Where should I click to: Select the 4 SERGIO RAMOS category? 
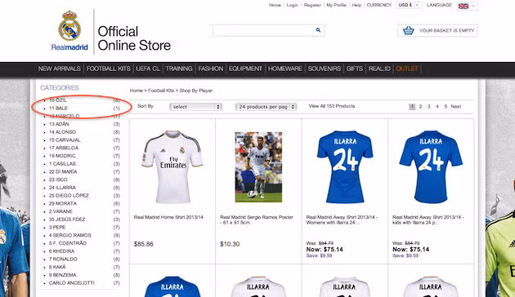tap(70, 235)
